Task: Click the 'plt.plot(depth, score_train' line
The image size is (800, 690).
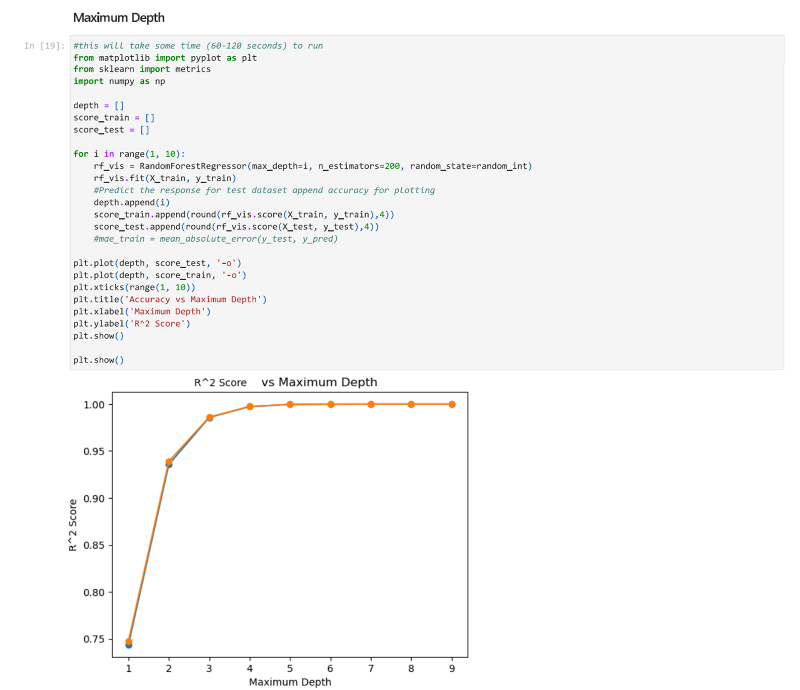Action: click(x=160, y=275)
